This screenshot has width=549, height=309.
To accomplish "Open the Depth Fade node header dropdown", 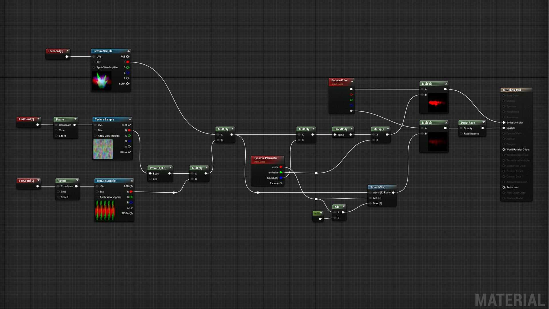I will click(x=483, y=122).
